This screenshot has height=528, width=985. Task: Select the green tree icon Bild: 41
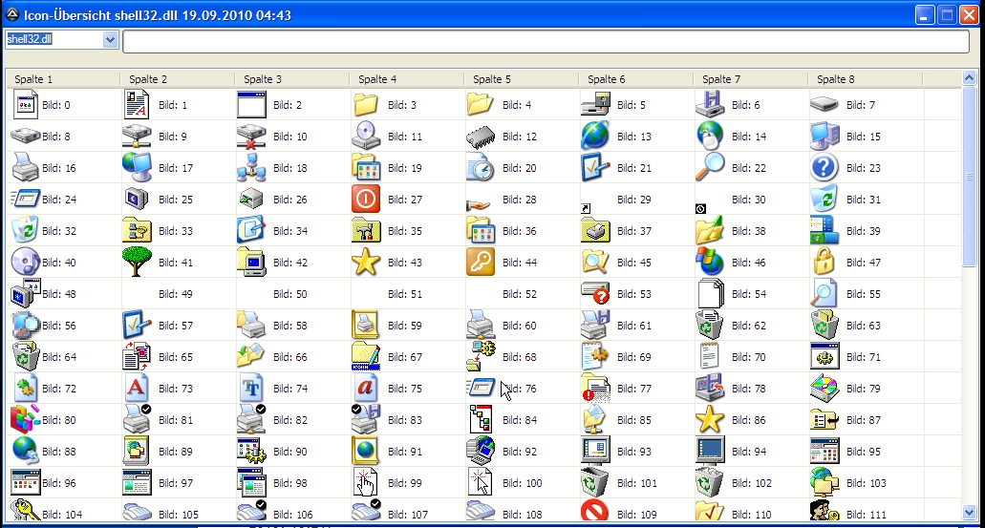pyautogui.click(x=137, y=262)
